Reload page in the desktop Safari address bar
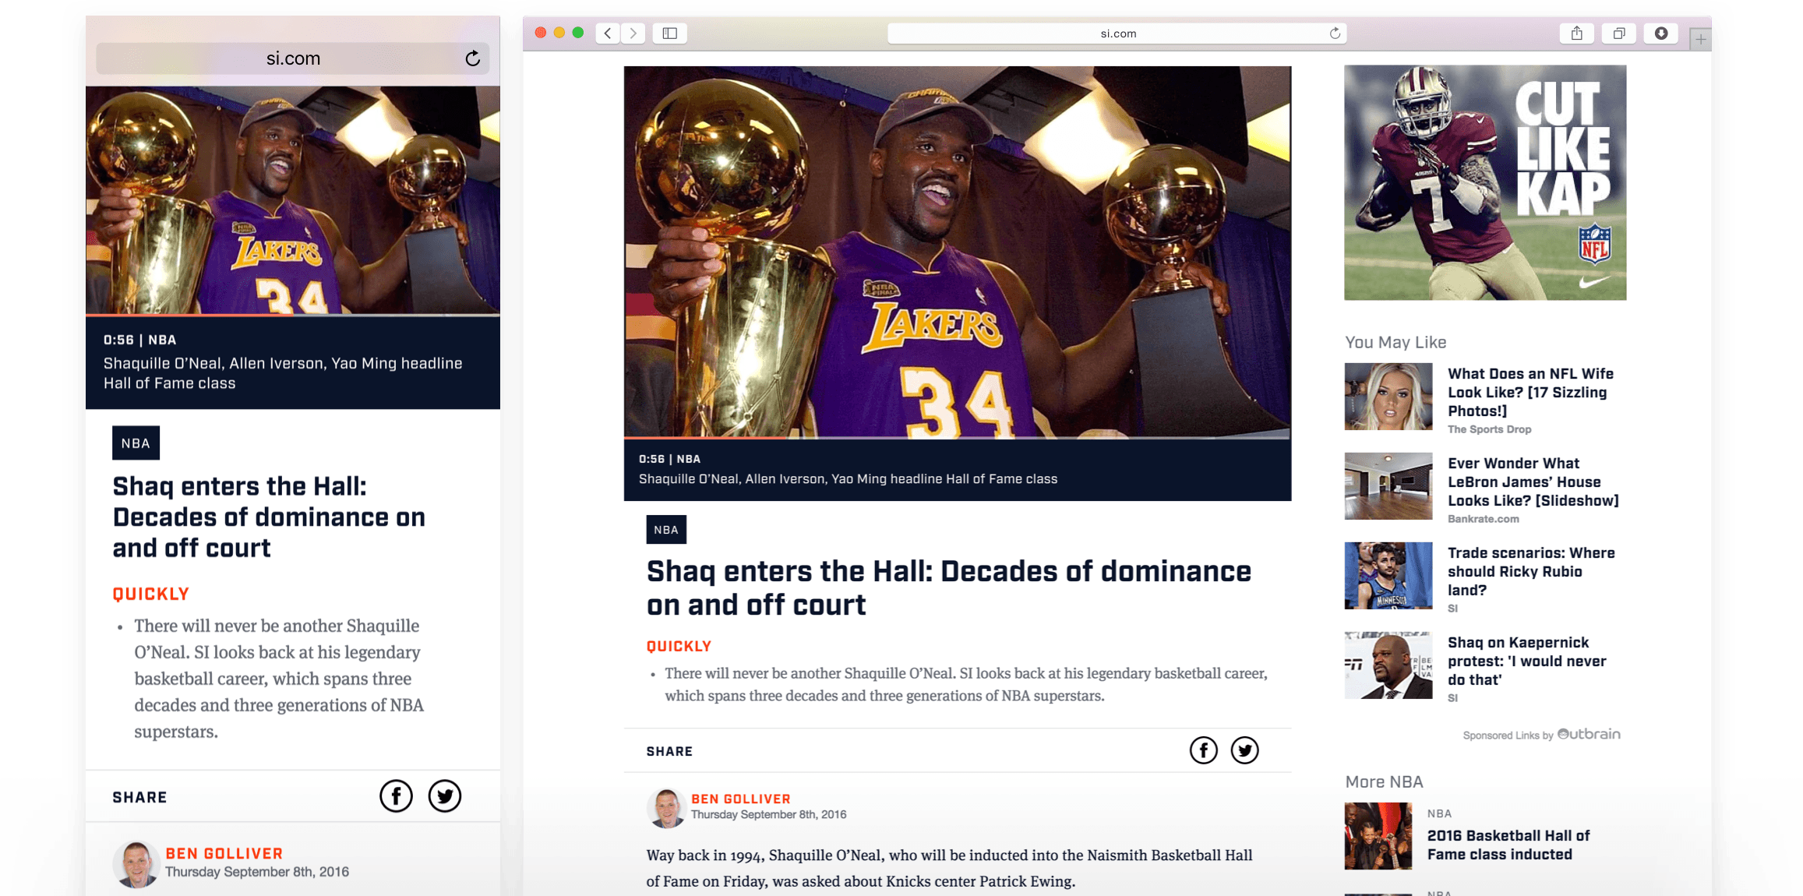 click(x=1335, y=33)
